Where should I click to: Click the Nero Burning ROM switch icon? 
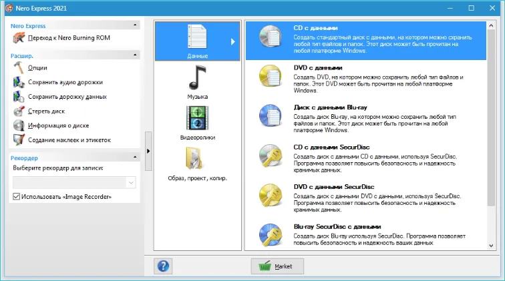pyautogui.click(x=18, y=38)
